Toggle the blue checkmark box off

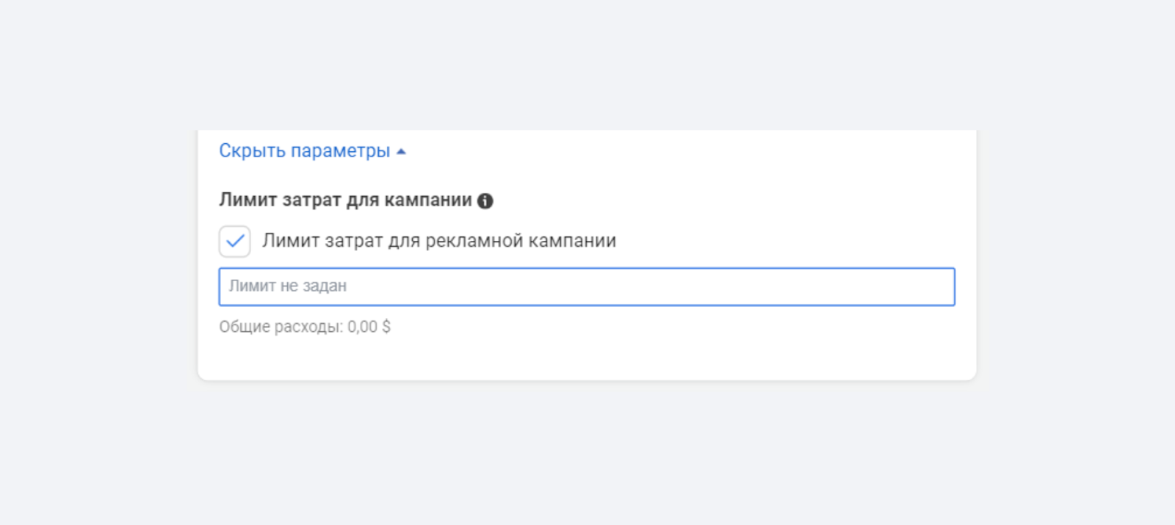pyautogui.click(x=235, y=242)
